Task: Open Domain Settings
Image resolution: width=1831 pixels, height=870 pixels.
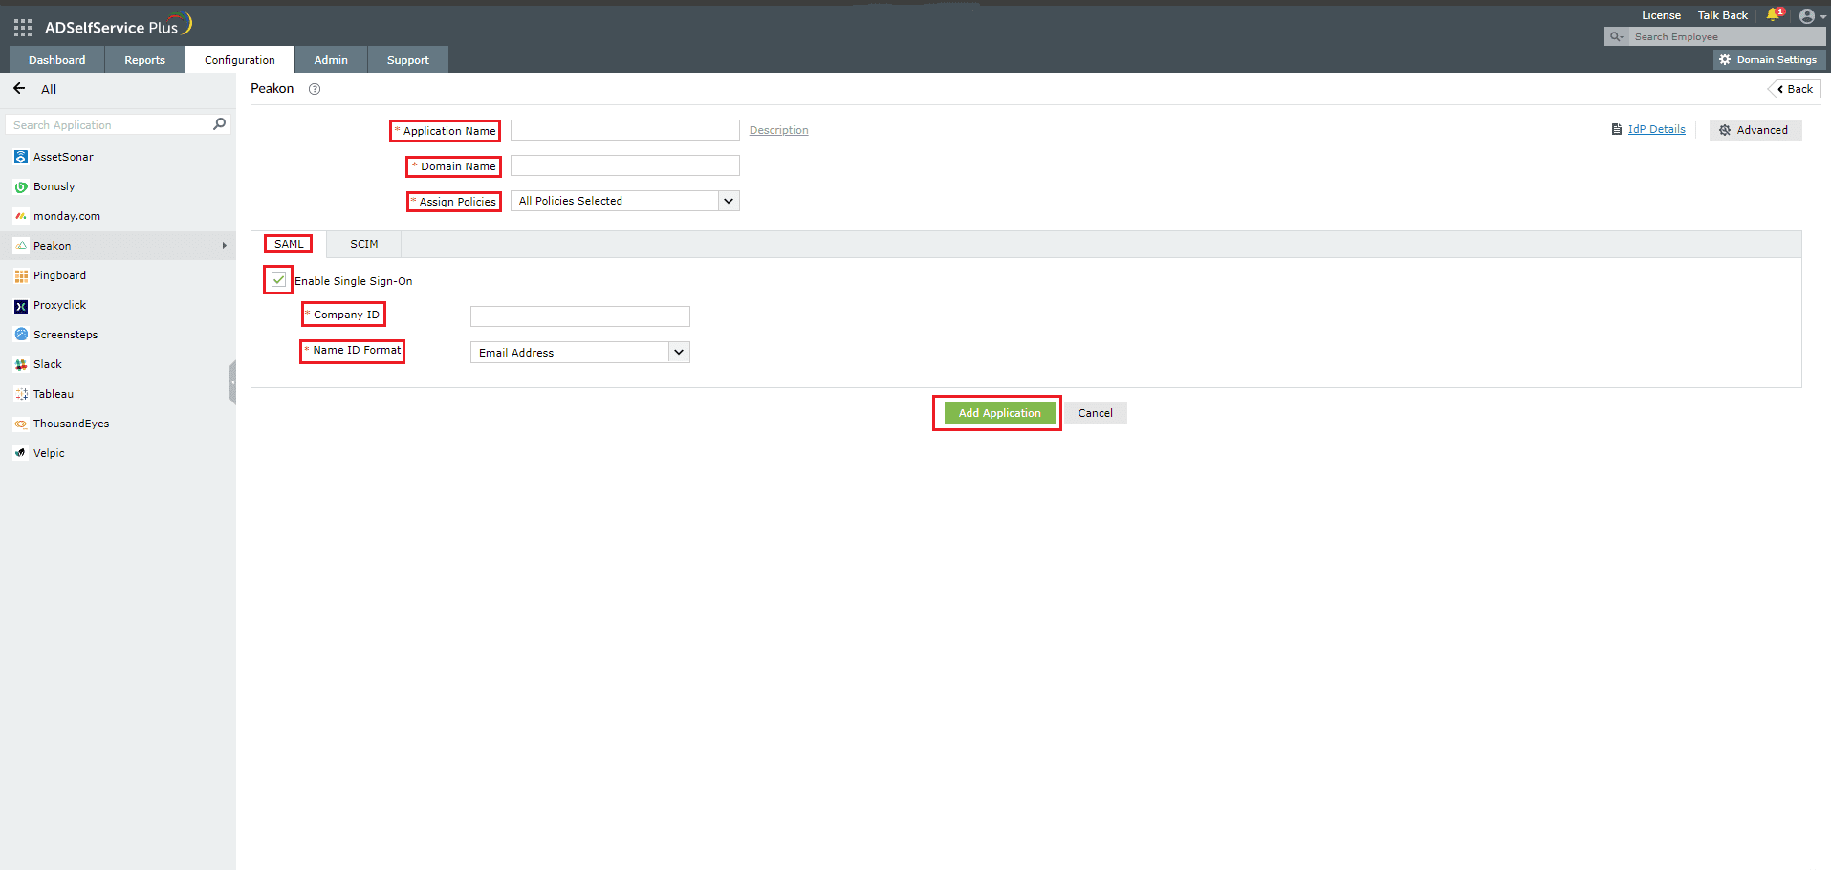Action: tap(1769, 59)
